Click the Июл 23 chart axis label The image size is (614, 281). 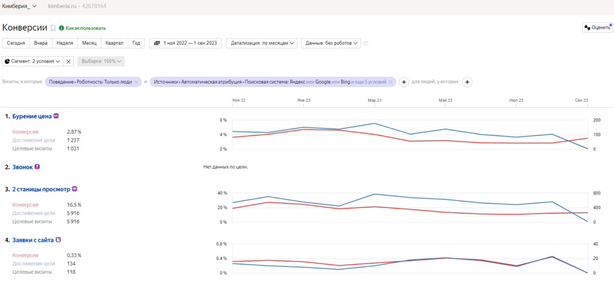[x=516, y=100]
